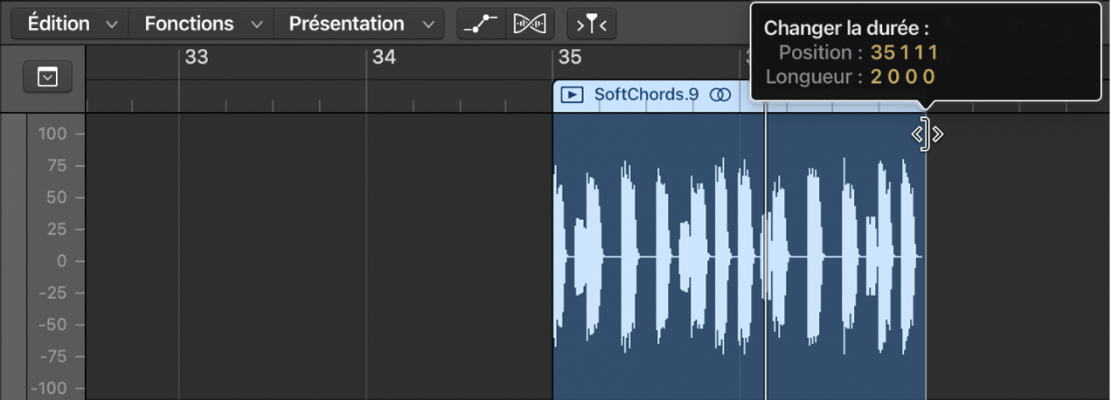Click the play icon in SoftChords.9 header
The height and width of the screenshot is (400, 1111).
[572, 94]
